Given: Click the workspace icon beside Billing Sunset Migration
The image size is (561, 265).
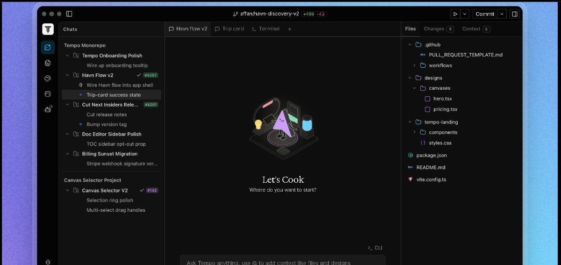Looking at the screenshot, I should click(76, 154).
